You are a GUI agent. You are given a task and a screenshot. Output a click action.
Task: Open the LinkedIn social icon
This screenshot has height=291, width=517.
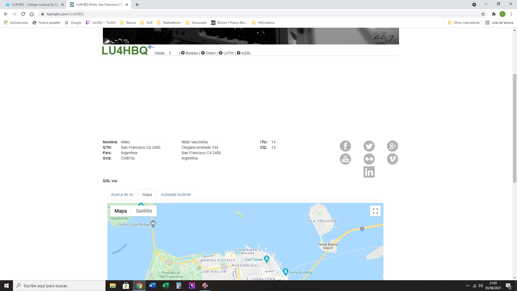click(369, 172)
